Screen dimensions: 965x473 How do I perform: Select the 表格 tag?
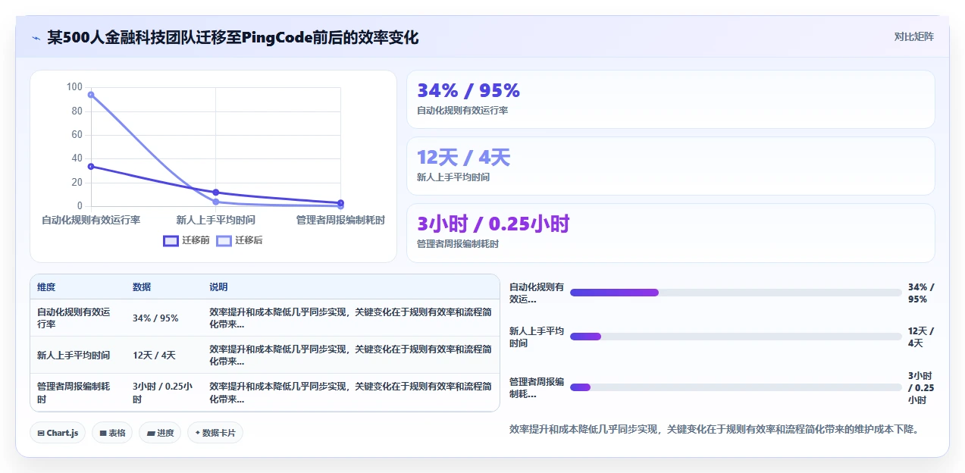click(x=112, y=433)
